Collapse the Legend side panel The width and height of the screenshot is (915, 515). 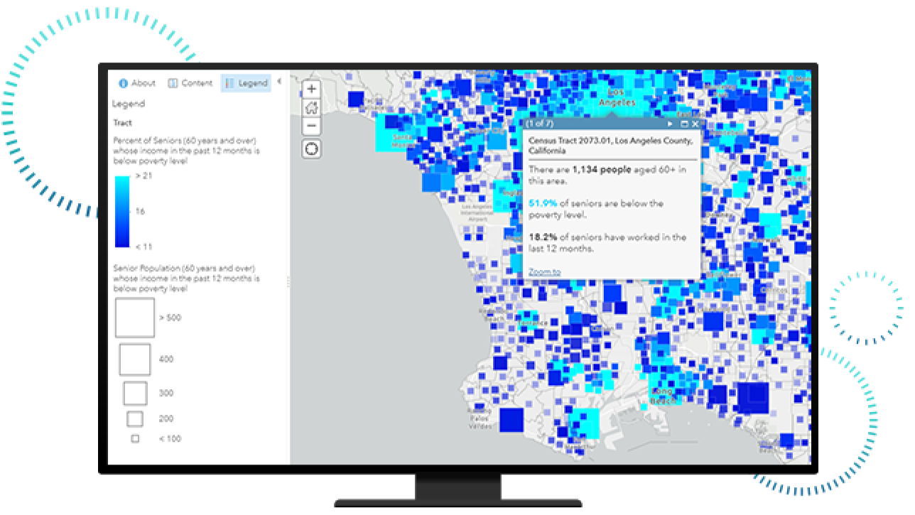point(280,82)
